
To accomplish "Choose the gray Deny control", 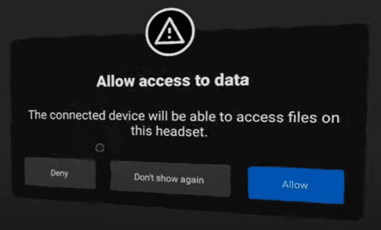I will coord(60,173).
